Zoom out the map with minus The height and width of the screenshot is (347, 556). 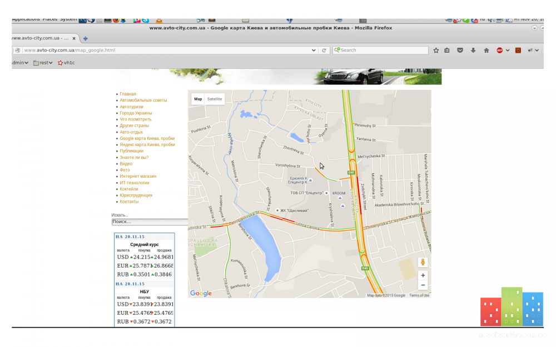(423, 285)
